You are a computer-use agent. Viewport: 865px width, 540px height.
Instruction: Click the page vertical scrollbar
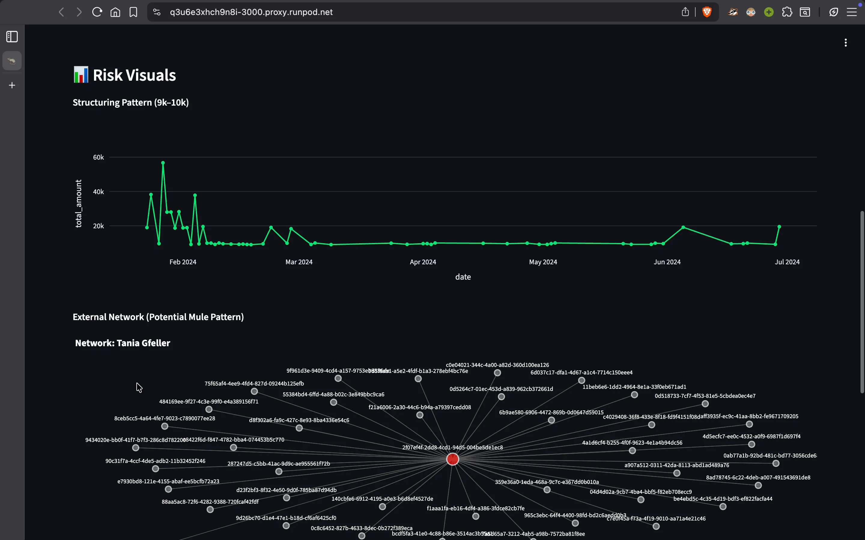[x=862, y=302]
